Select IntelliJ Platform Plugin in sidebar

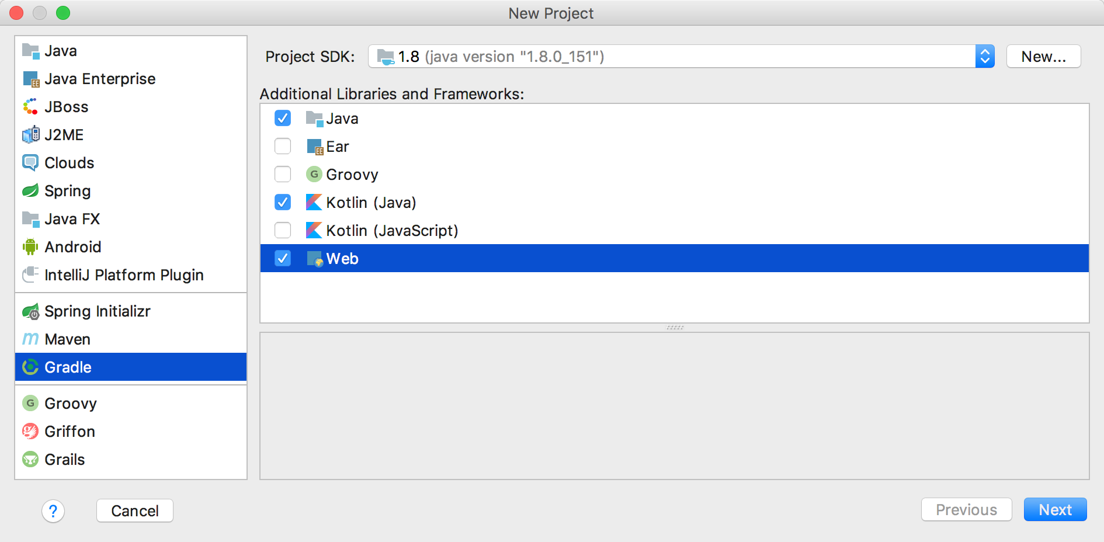coord(131,275)
